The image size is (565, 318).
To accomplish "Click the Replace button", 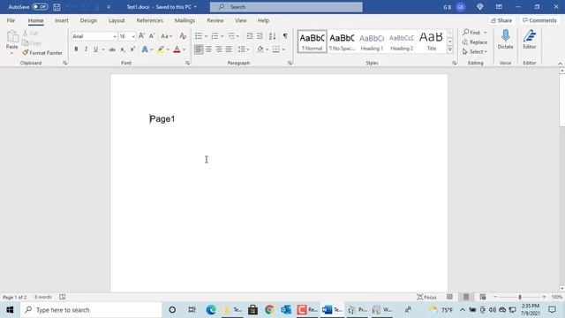I will pyautogui.click(x=475, y=42).
